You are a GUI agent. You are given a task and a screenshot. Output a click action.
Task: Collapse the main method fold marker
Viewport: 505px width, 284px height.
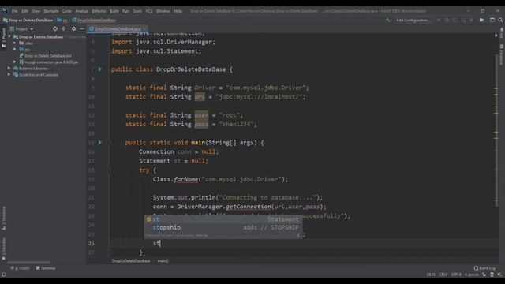[109, 142]
